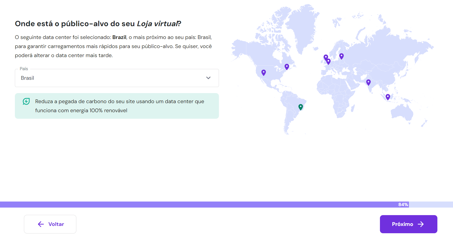Image resolution: width=453 pixels, height=237 pixels.
Task: Click the Loja virtual heading text
Action: click(x=157, y=24)
